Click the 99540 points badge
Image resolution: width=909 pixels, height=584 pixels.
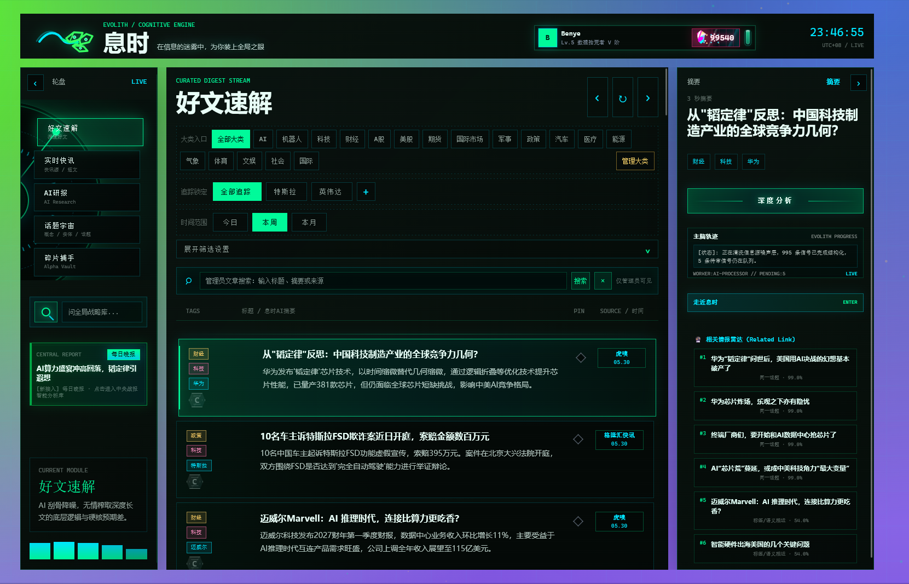pos(716,38)
